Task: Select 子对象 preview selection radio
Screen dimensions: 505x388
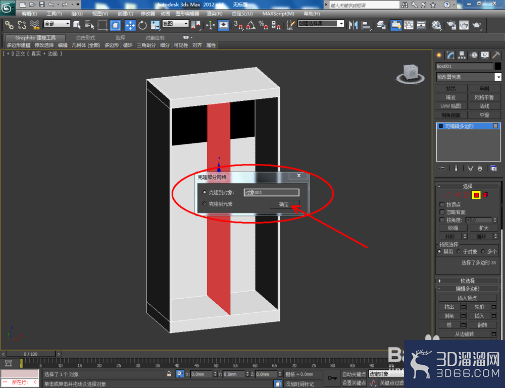Action: pyautogui.click(x=459, y=251)
